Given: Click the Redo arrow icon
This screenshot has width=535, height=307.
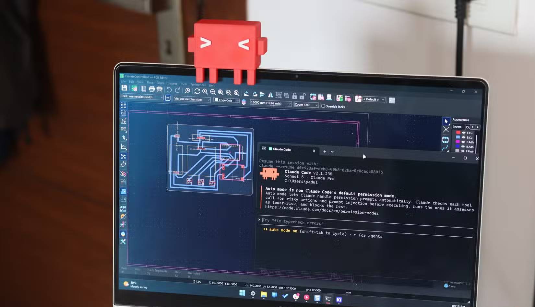Looking at the screenshot, I should [177, 90].
